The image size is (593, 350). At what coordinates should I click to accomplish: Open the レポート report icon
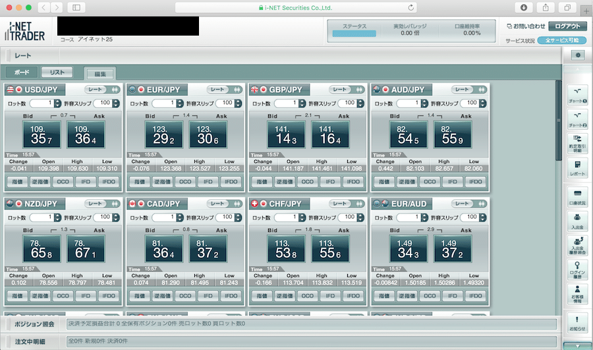(x=577, y=167)
